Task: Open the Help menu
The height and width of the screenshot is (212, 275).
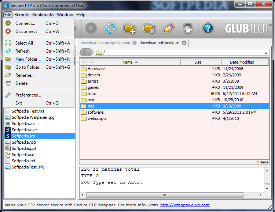Action: tap(81, 15)
